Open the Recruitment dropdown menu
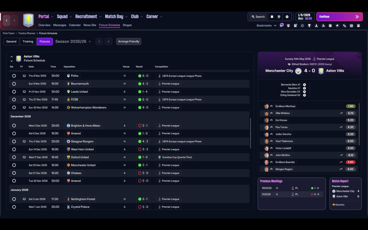Screen dimensions: 368x230 [89, 16]
